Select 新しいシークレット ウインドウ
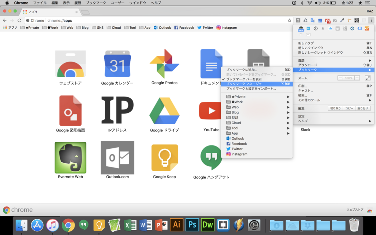 pyautogui.click(x=333, y=53)
